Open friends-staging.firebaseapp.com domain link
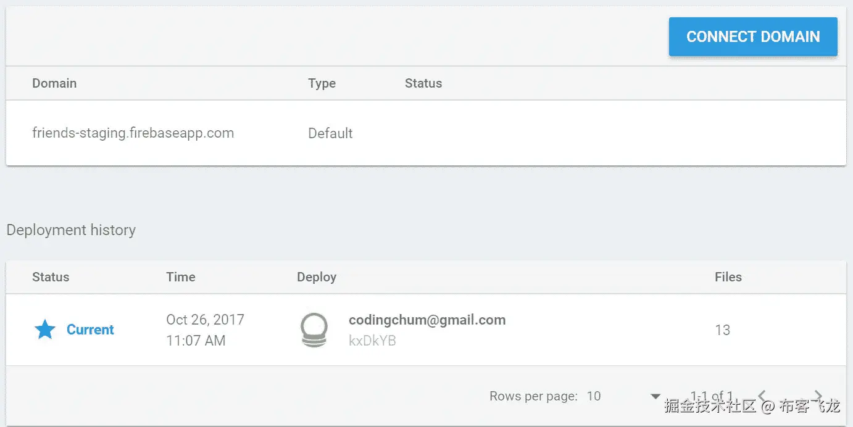The width and height of the screenshot is (853, 427). pos(133,133)
